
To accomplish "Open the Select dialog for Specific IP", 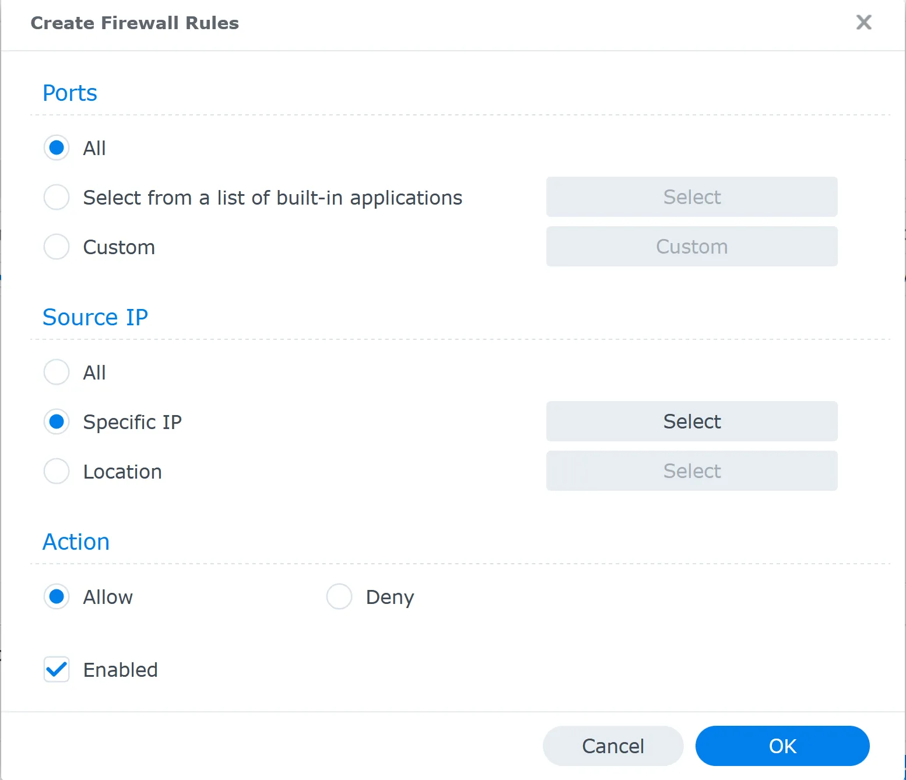I will [691, 421].
